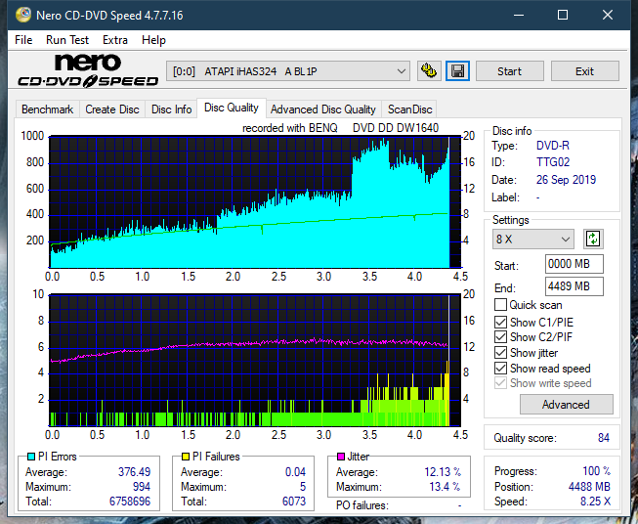This screenshot has height=524, width=638.
Task: Select the Disc Quality tab
Action: pyautogui.click(x=232, y=108)
